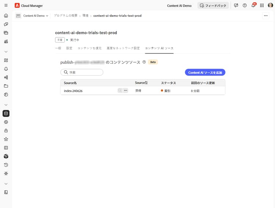Viewport: 275px width, 208px height.
Task: Click the Adobe Cloud Manager logo
Action: click(17, 5)
